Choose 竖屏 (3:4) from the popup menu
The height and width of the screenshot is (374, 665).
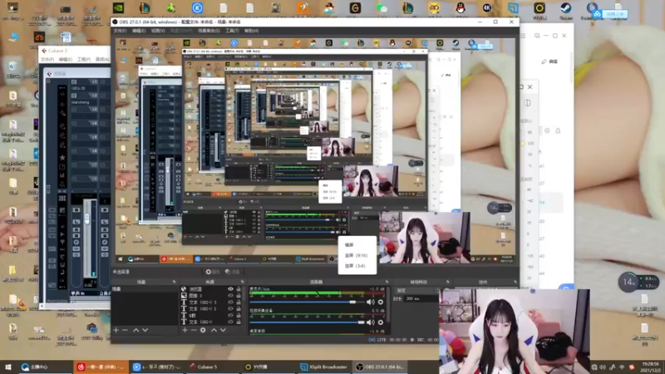(x=355, y=266)
